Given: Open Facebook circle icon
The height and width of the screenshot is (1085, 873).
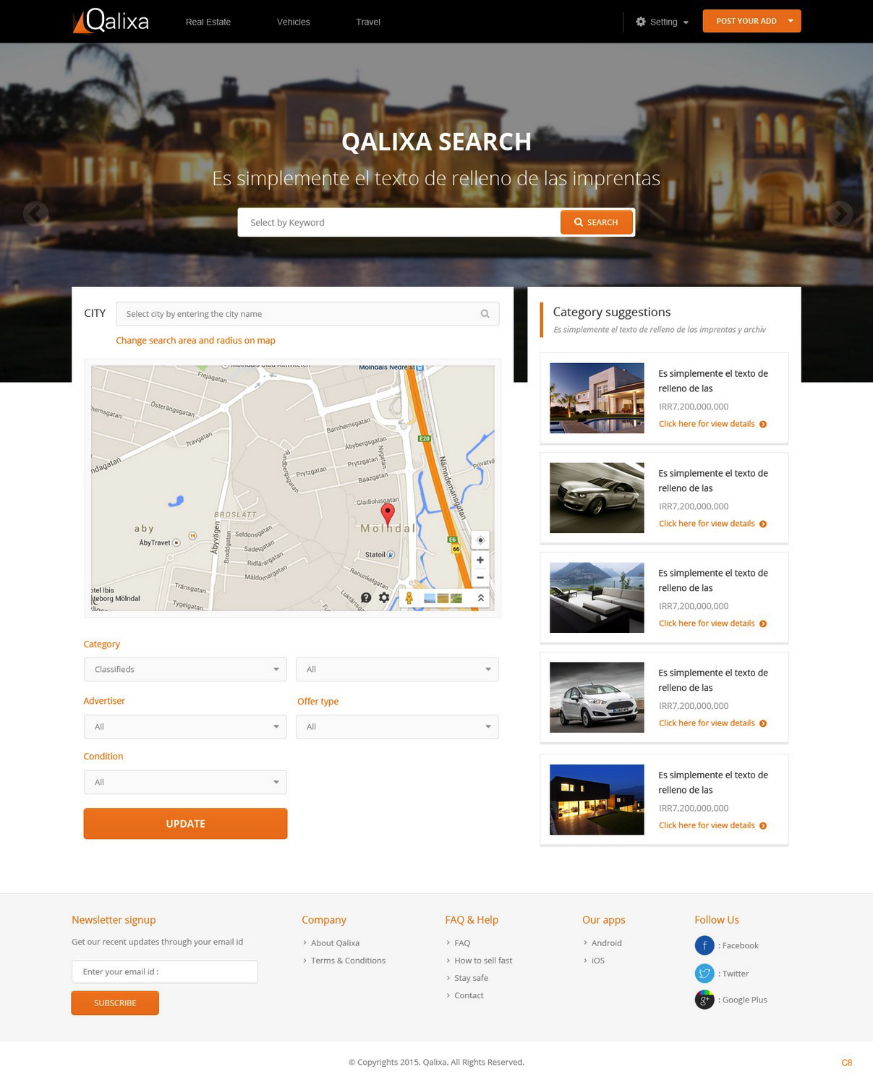Looking at the screenshot, I should 704,945.
